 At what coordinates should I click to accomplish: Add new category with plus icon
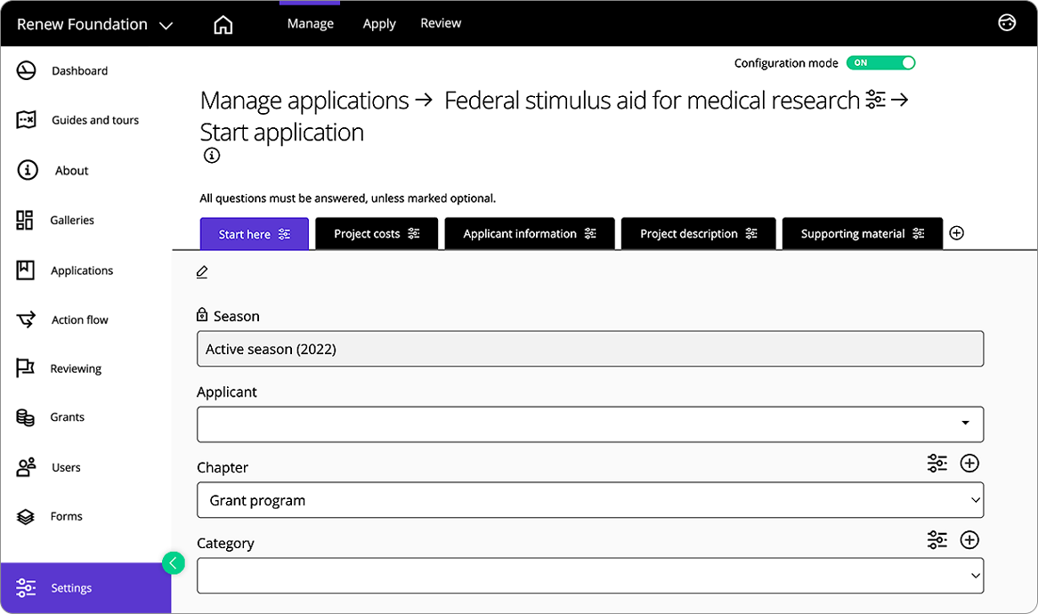tap(969, 540)
